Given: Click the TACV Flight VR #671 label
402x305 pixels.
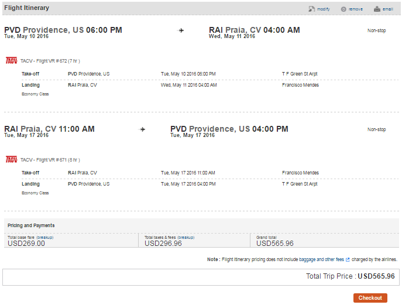Looking at the screenshot, I should click(50, 160).
